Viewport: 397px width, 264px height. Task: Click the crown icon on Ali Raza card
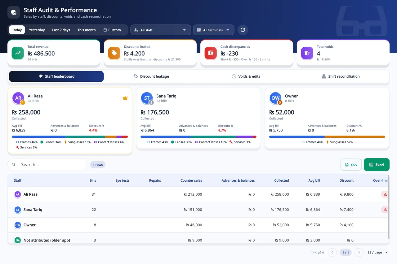point(125,98)
